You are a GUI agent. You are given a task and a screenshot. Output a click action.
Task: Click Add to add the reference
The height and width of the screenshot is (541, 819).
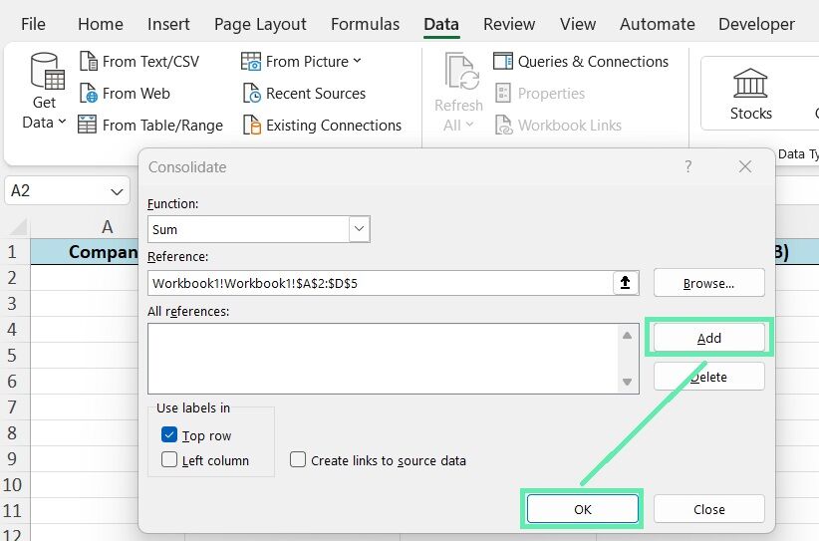[x=708, y=338]
